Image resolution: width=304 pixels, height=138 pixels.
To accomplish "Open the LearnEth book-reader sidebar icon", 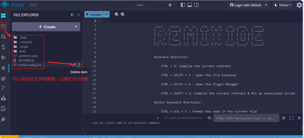I will point(3,98).
